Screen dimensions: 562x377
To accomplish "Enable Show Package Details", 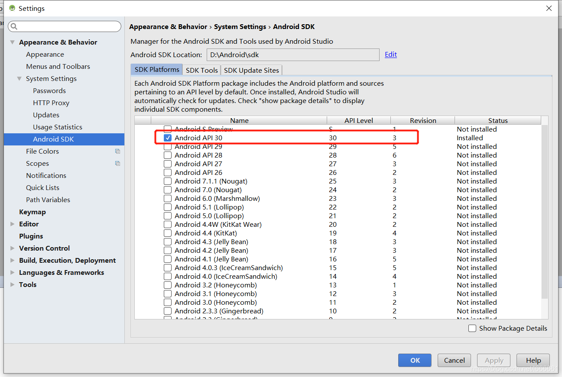I will tap(472, 328).
